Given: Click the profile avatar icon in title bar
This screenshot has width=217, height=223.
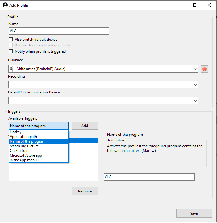Looking at the screenshot, I should coord(5,5).
